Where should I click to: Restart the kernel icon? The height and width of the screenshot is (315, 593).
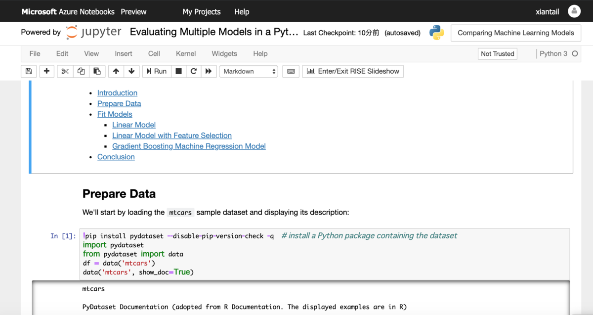pyautogui.click(x=194, y=71)
